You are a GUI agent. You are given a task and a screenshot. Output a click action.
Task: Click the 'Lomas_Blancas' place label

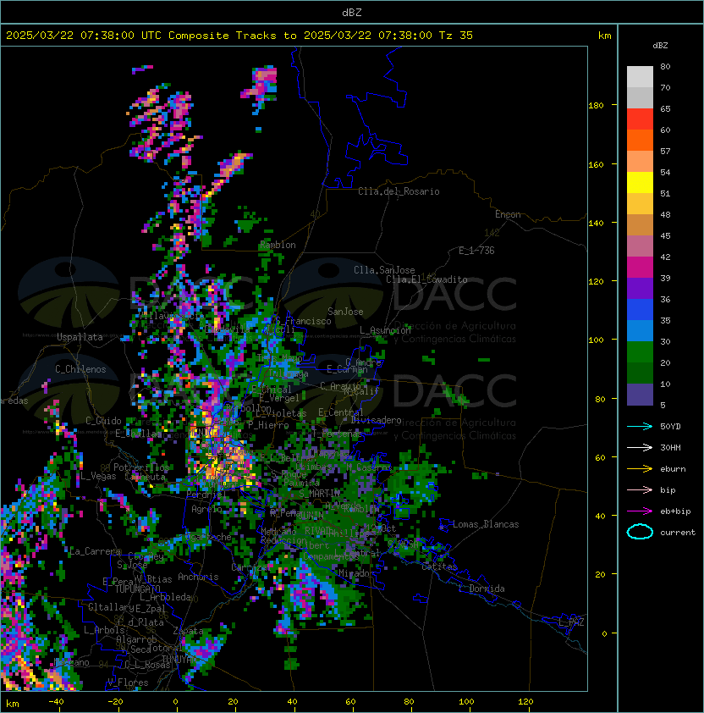(x=486, y=524)
